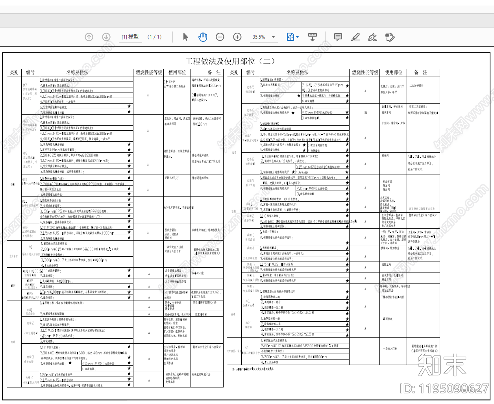
Task: Zoom out with the minus button
Action: click(x=220, y=37)
